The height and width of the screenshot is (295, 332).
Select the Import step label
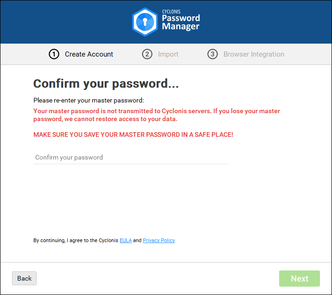(x=168, y=54)
